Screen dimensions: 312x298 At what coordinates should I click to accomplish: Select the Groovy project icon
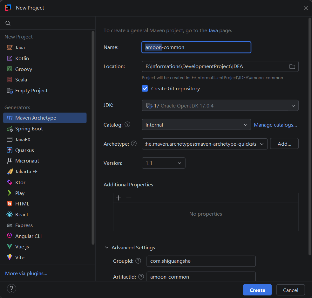(x=10, y=69)
